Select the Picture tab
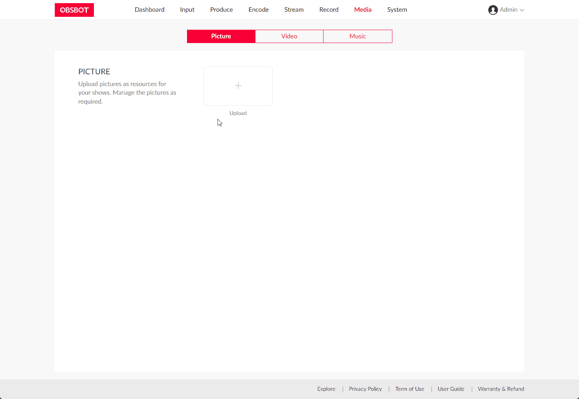This screenshot has width=579, height=399. tap(221, 36)
